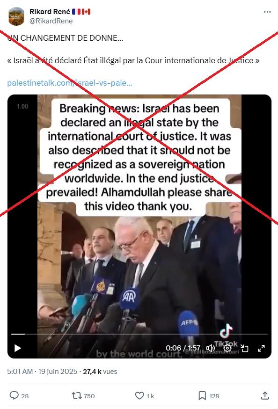The width and height of the screenshot is (278, 409).
Task: Open Rikard René's profile name
Action: [x=50, y=12]
